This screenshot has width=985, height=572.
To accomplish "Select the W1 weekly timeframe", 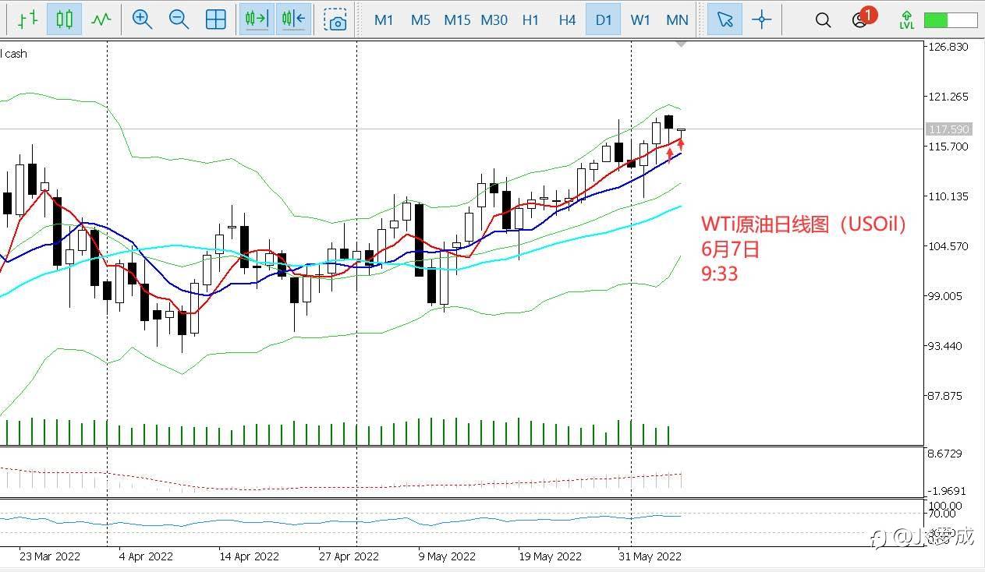I will (x=640, y=19).
